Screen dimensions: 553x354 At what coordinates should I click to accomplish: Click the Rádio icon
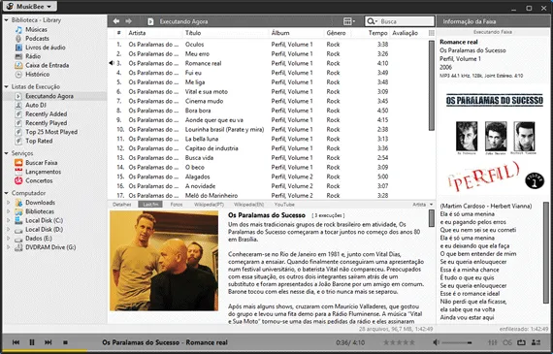18,56
